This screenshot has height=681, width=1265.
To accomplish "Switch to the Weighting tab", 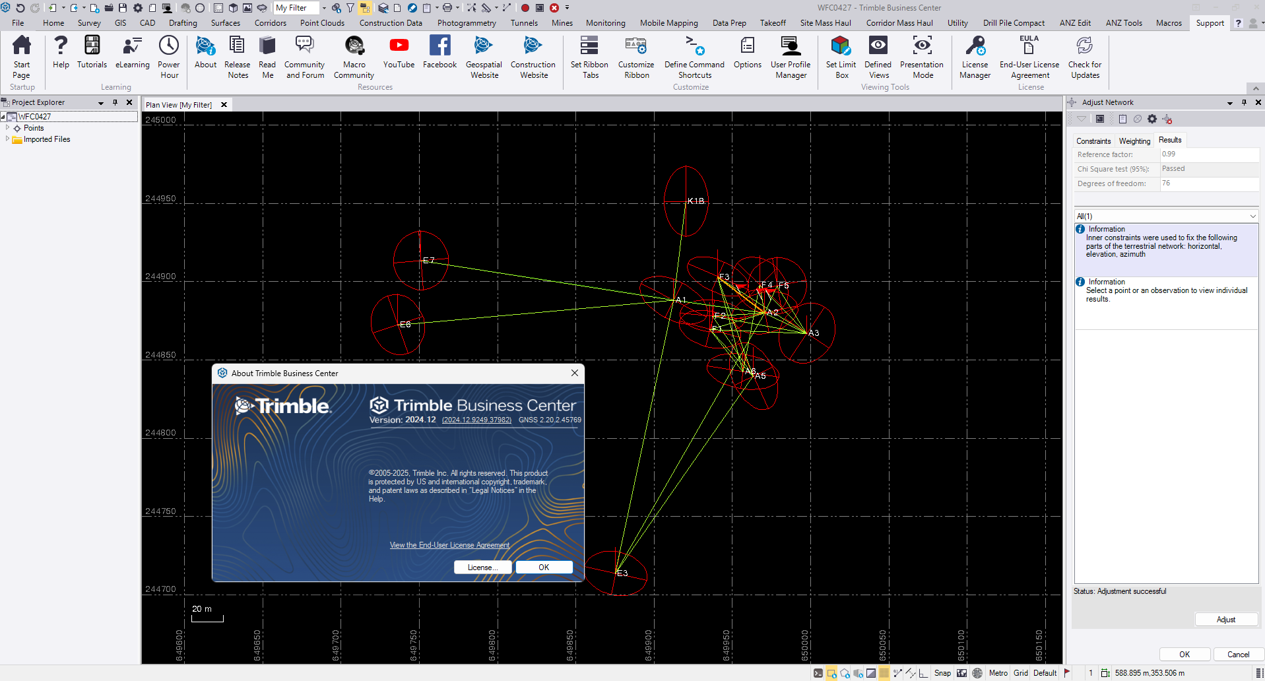I will click(x=1134, y=141).
